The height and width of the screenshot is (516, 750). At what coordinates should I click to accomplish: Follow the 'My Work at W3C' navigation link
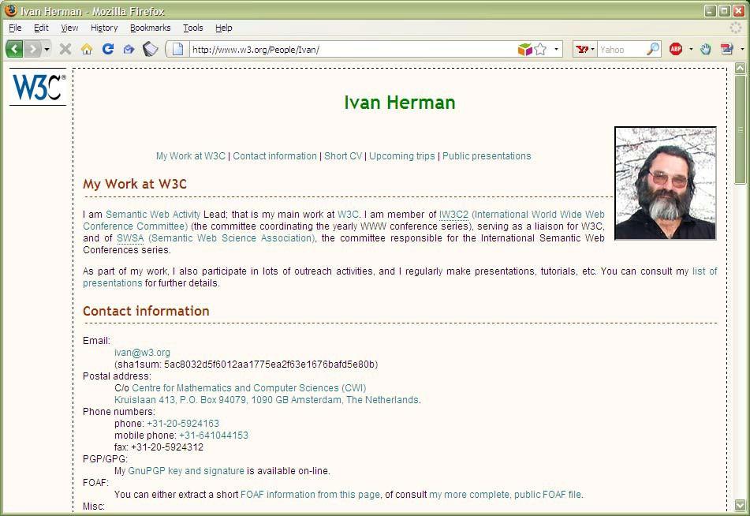point(190,156)
